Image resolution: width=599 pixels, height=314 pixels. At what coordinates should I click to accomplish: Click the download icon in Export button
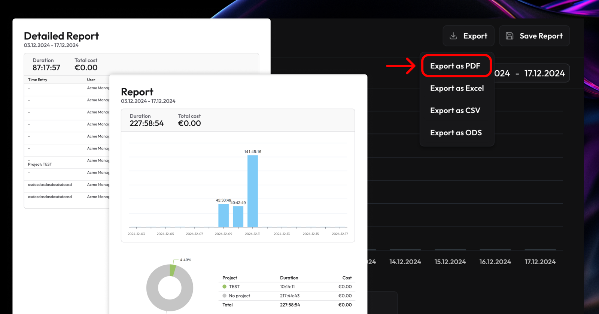[x=453, y=36]
